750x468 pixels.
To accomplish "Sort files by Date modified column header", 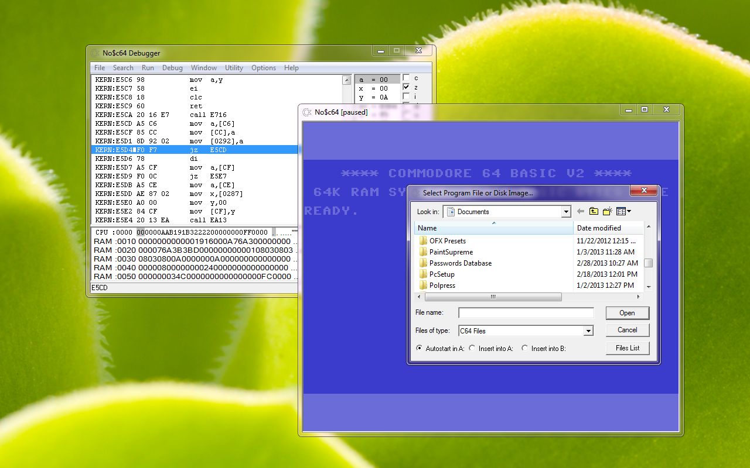I will [x=608, y=228].
